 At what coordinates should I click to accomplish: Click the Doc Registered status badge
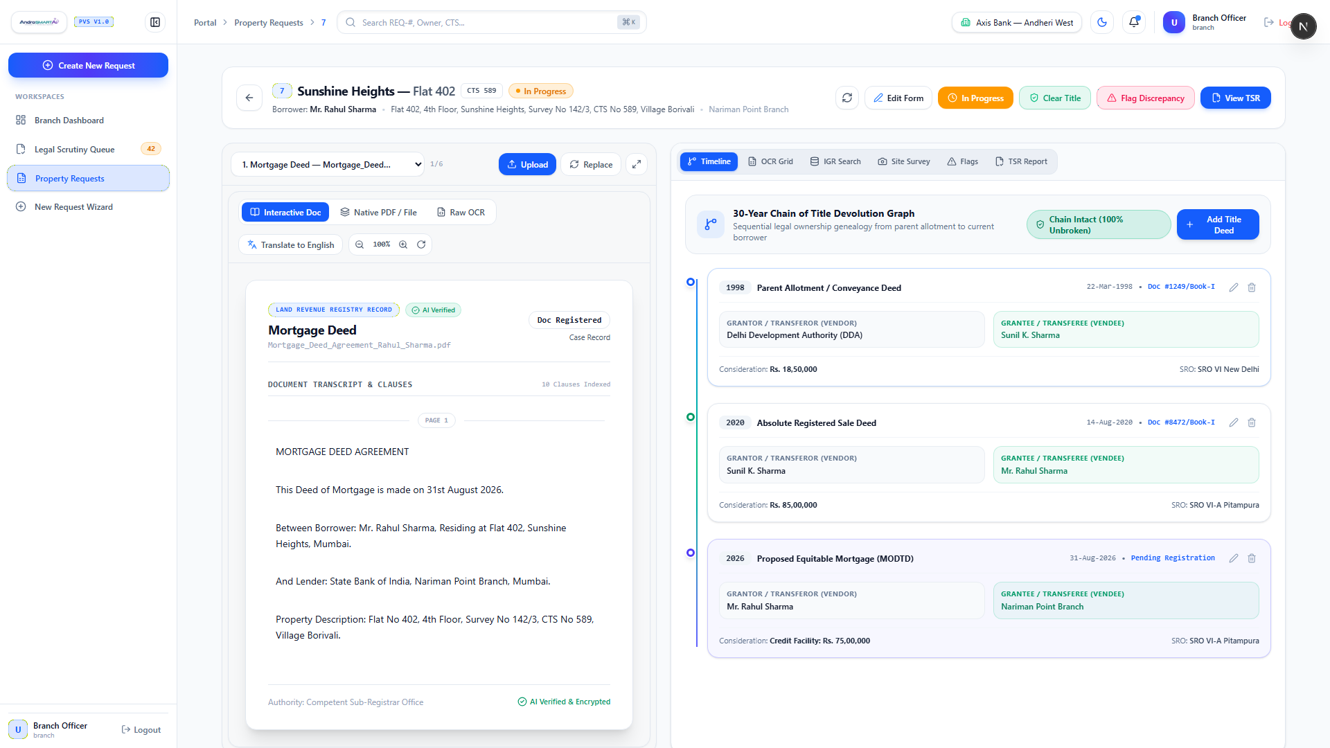pyautogui.click(x=569, y=320)
